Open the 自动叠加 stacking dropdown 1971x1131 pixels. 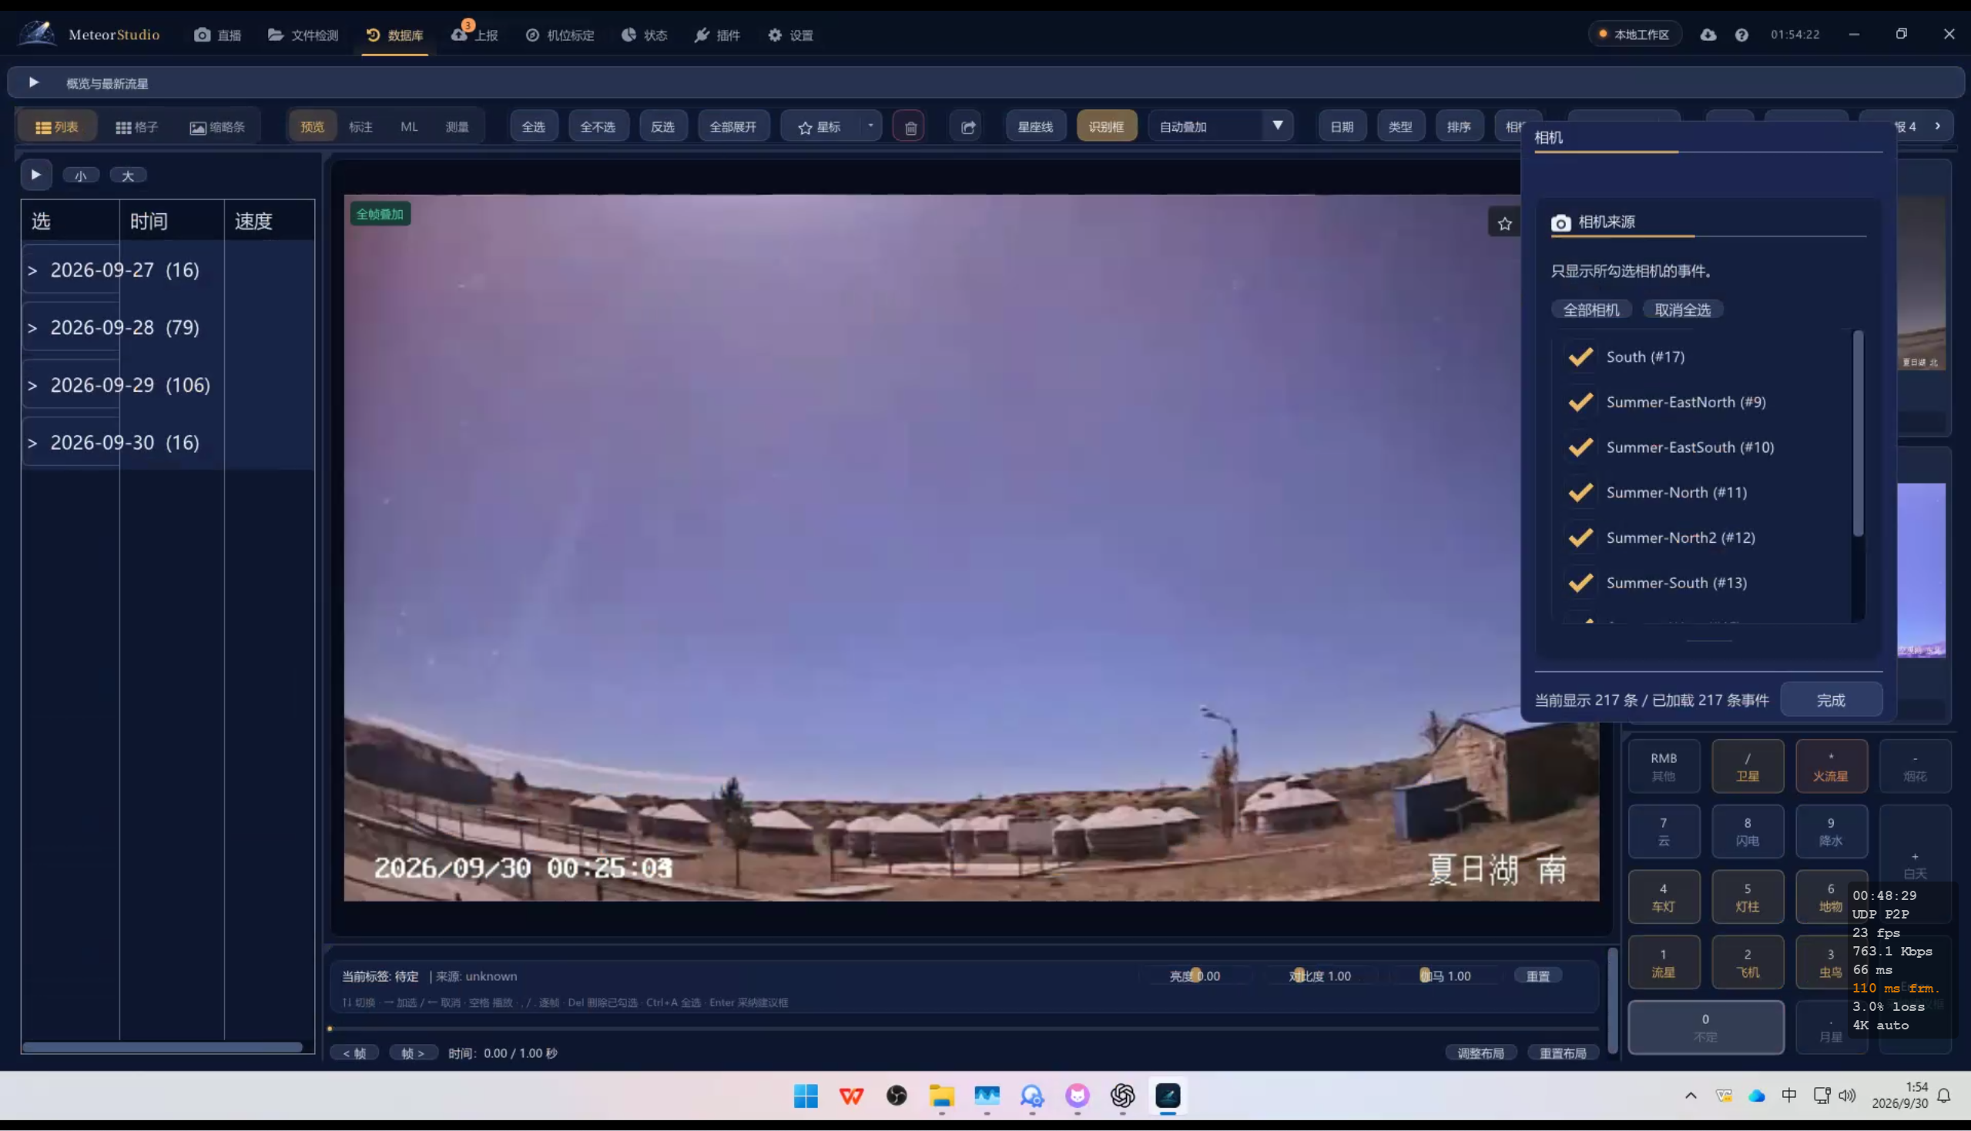[x=1221, y=126]
